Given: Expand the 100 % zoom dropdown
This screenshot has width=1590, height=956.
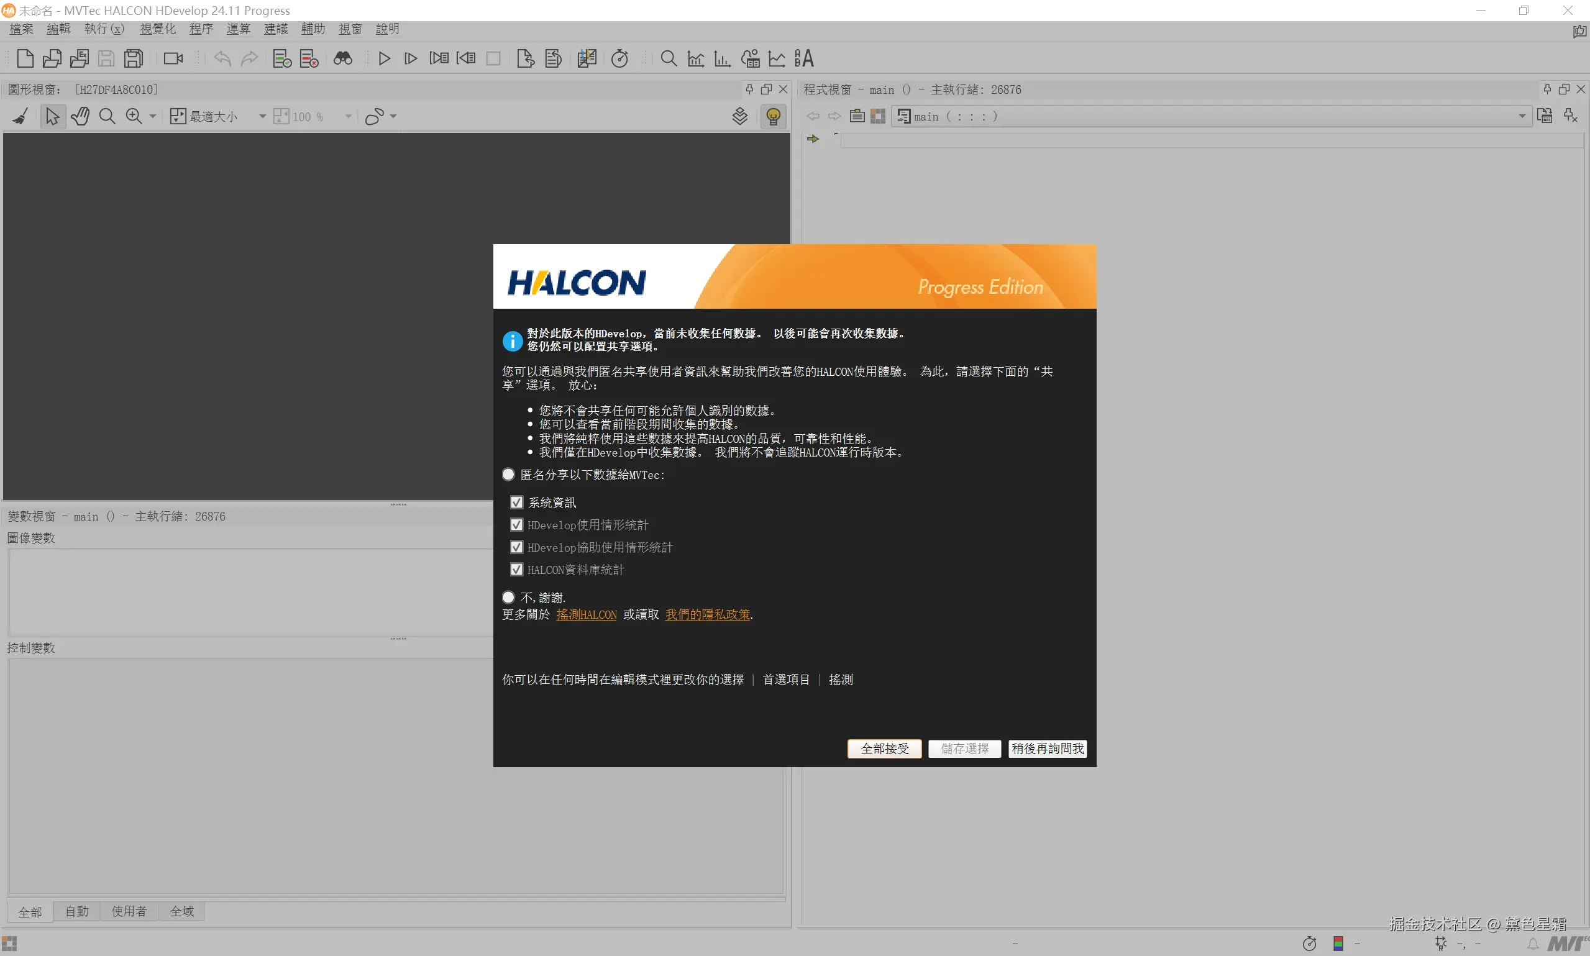Looking at the screenshot, I should tap(348, 117).
